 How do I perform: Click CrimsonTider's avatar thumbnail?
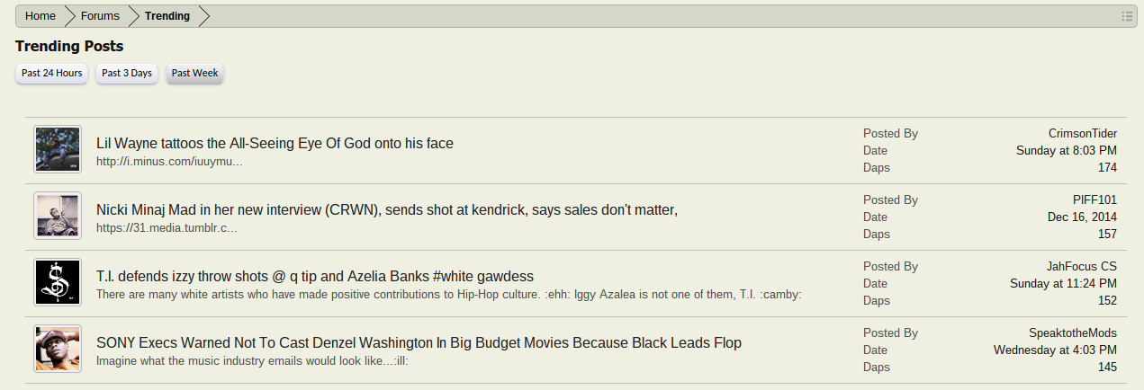[58, 149]
